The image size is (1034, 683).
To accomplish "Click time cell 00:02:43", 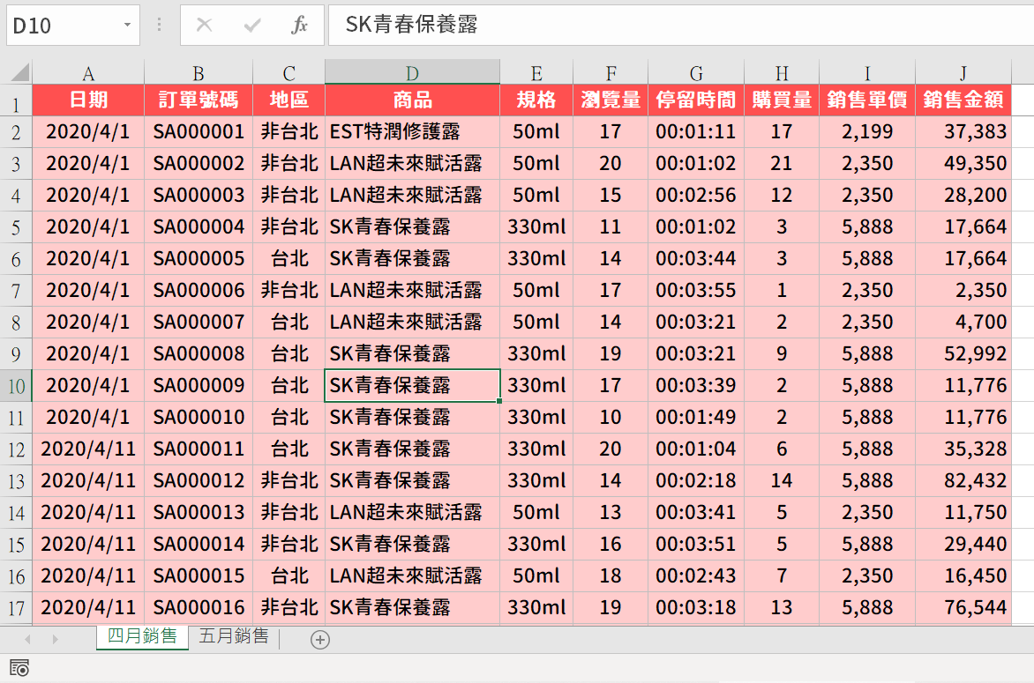I will [x=696, y=576].
